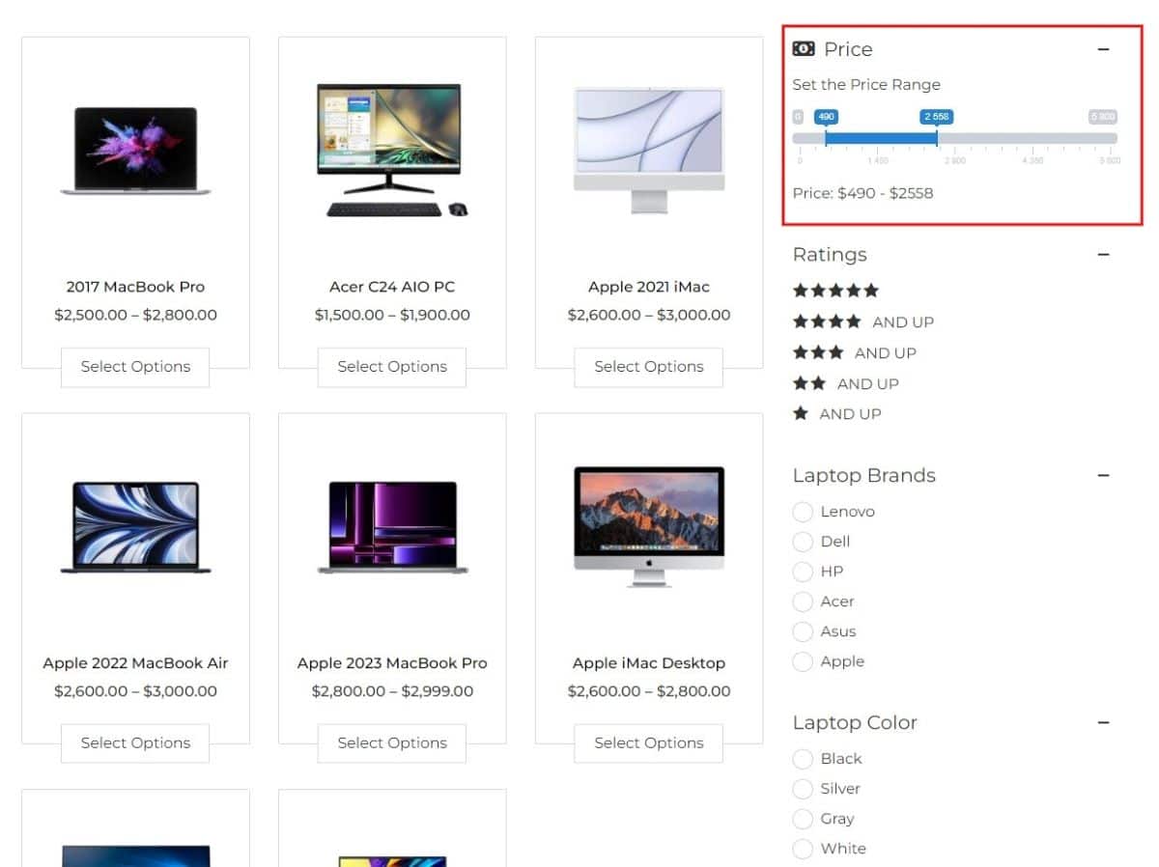Click the "Set the Price Range" label
The width and height of the screenshot is (1159, 867).
pos(866,85)
